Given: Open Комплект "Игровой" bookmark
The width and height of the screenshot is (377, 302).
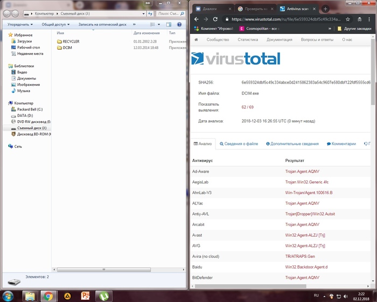Looking at the screenshot, I should pyautogui.click(x=214, y=29).
